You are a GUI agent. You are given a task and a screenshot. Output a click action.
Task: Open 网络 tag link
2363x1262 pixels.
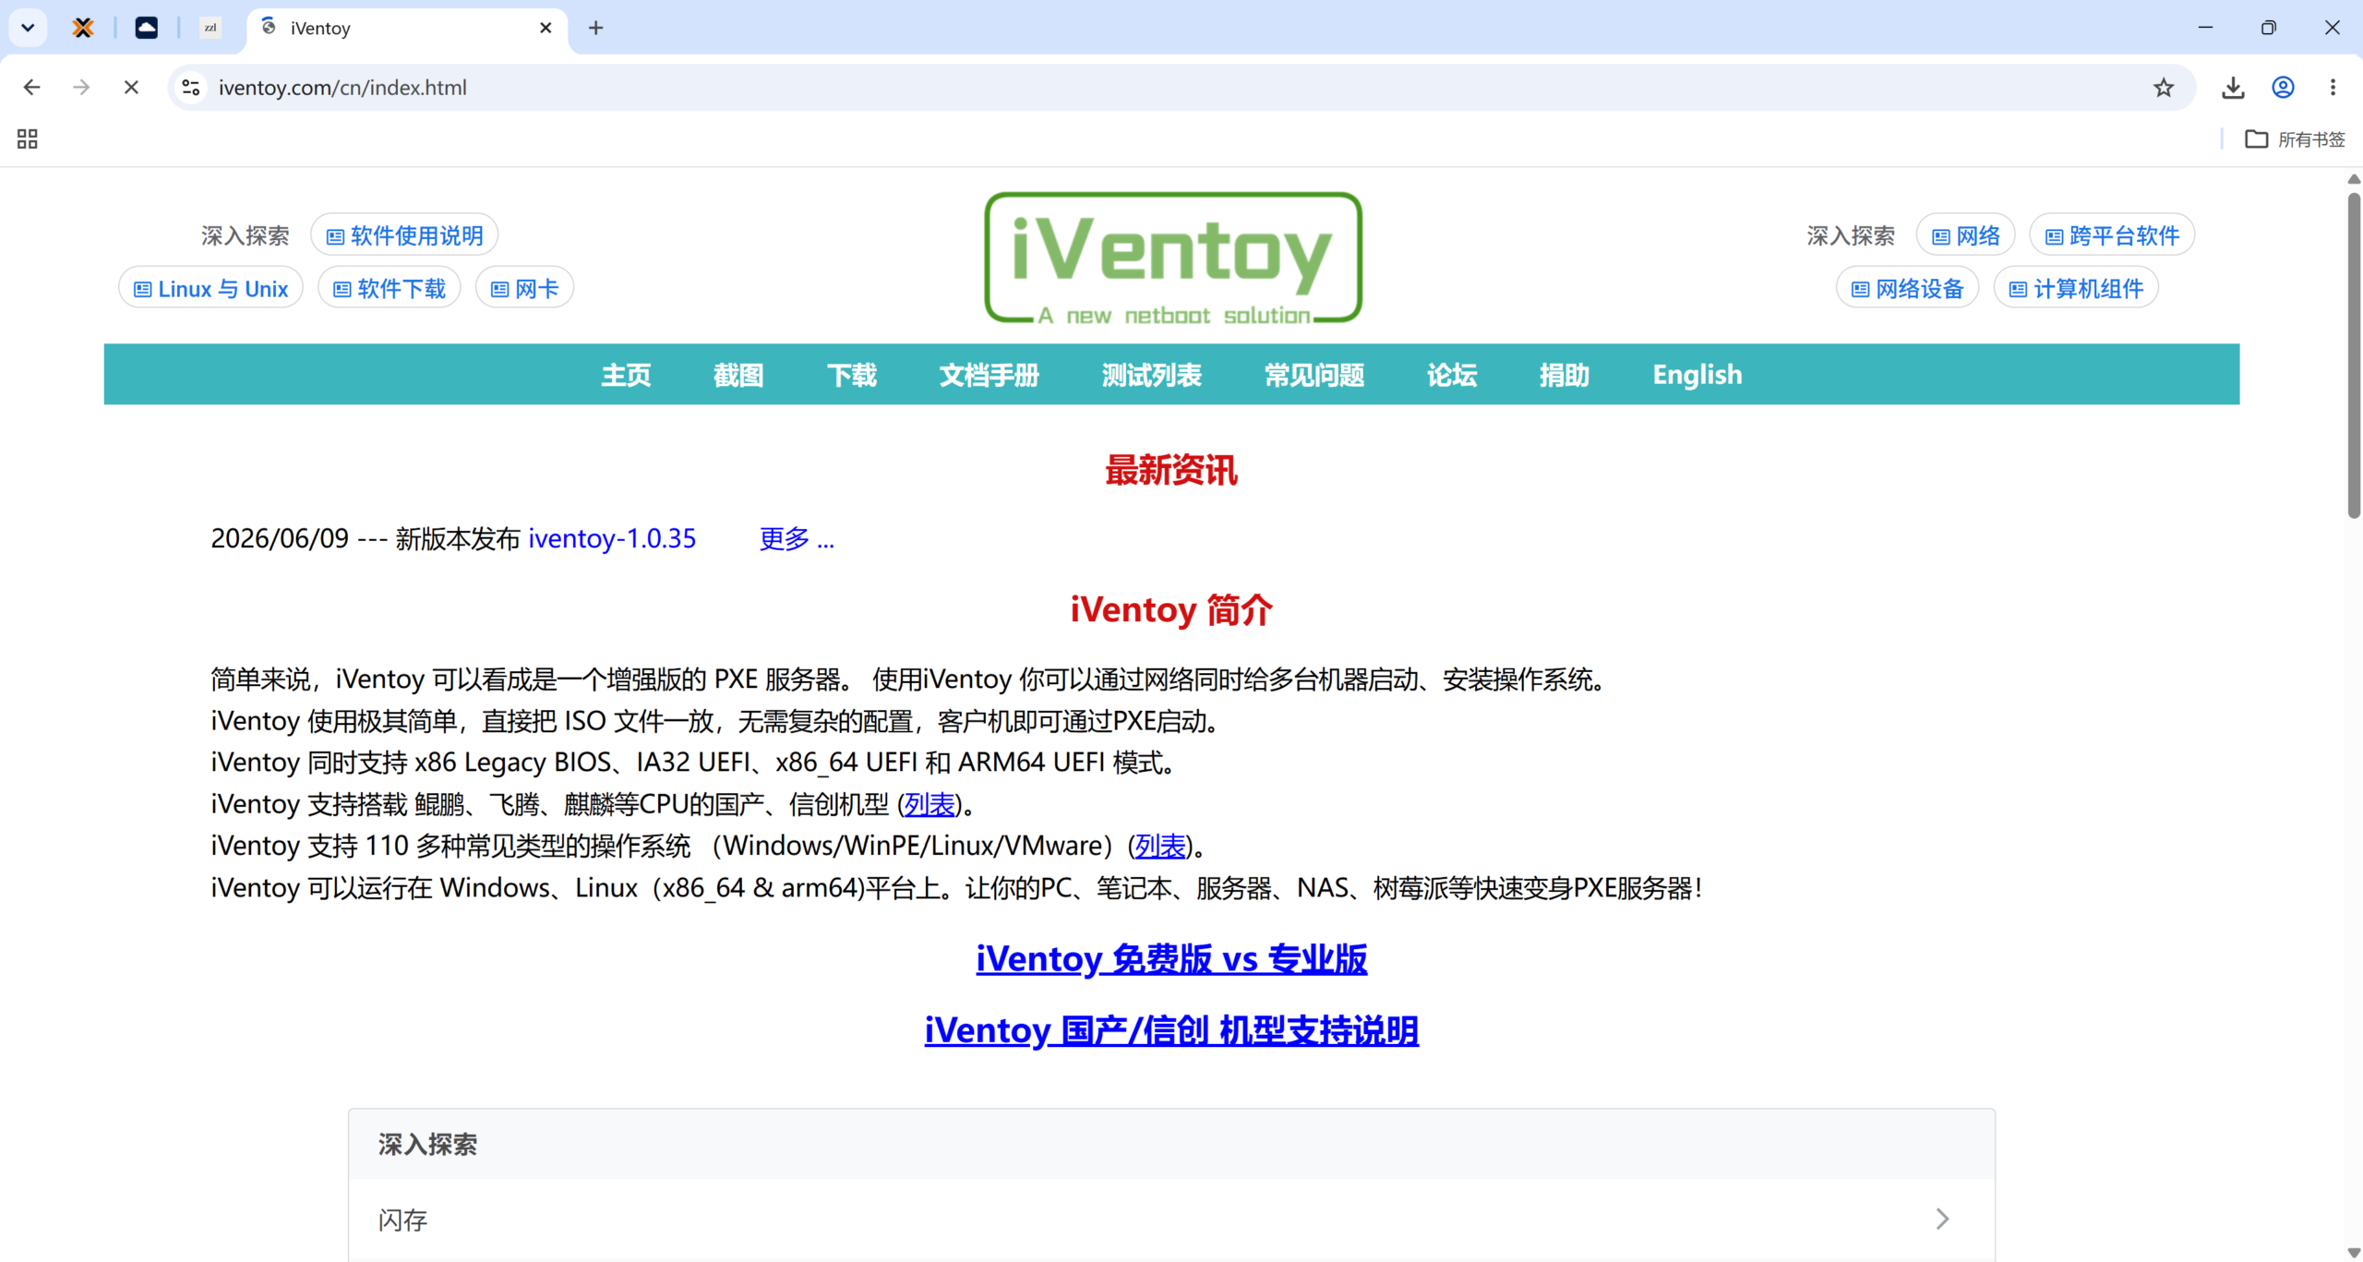[x=1965, y=235]
